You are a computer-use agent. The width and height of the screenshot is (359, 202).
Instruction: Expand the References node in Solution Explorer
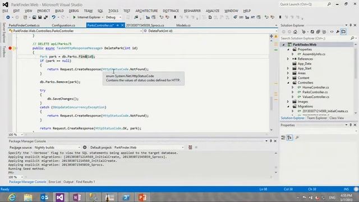[x=288, y=59]
